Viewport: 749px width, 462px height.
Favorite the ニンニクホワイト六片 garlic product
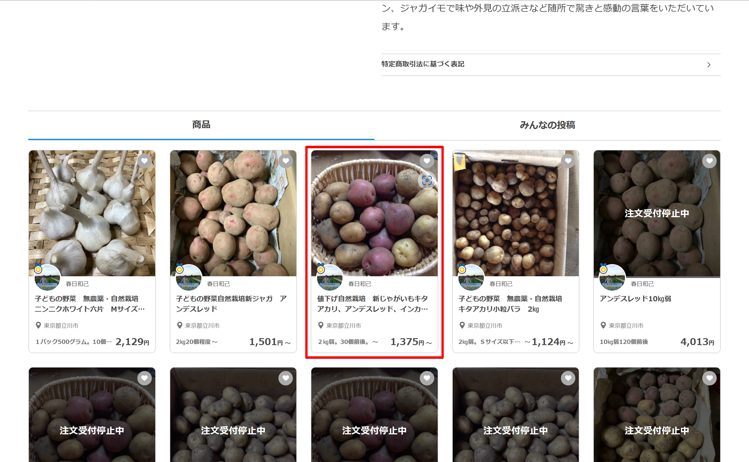(144, 161)
